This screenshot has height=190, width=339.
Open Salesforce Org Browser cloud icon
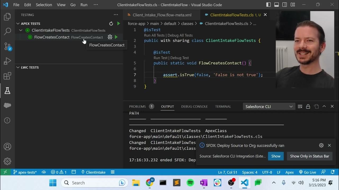[7, 105]
